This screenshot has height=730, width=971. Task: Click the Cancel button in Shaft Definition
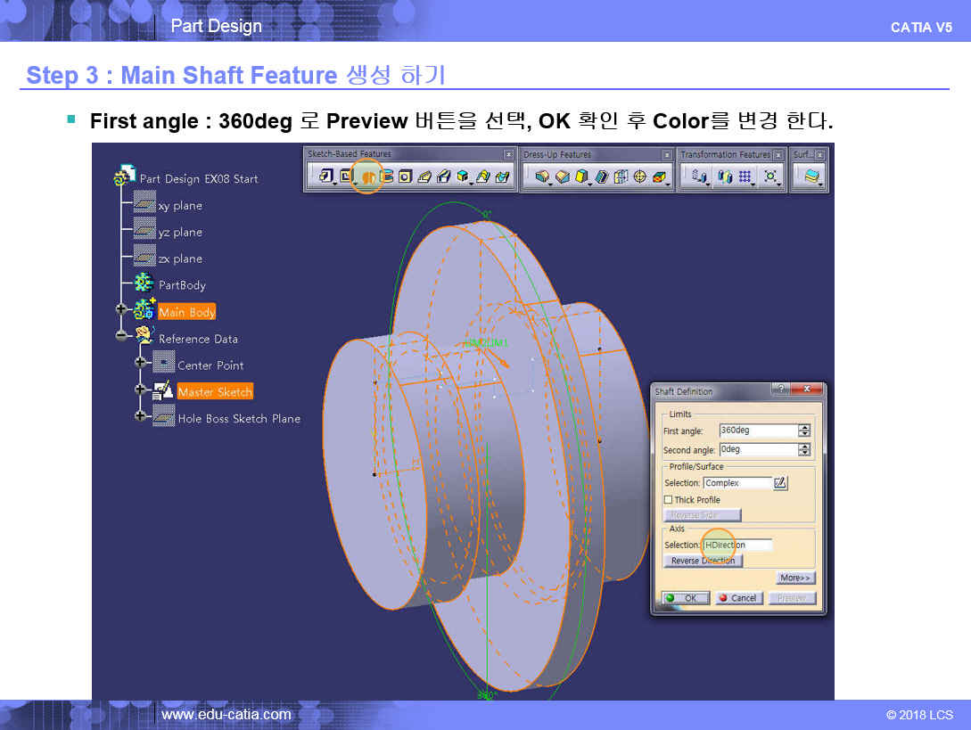[x=738, y=598]
